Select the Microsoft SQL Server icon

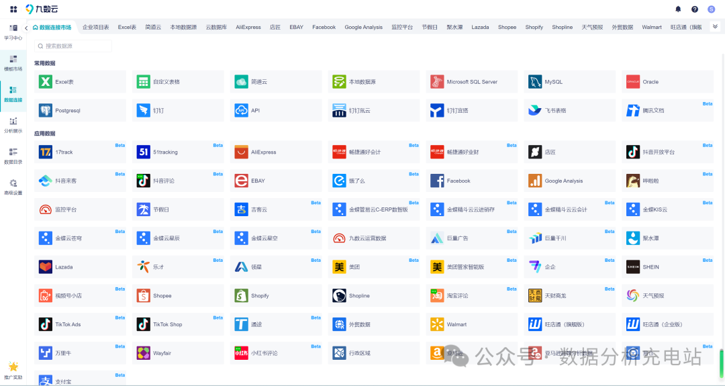tap(437, 82)
